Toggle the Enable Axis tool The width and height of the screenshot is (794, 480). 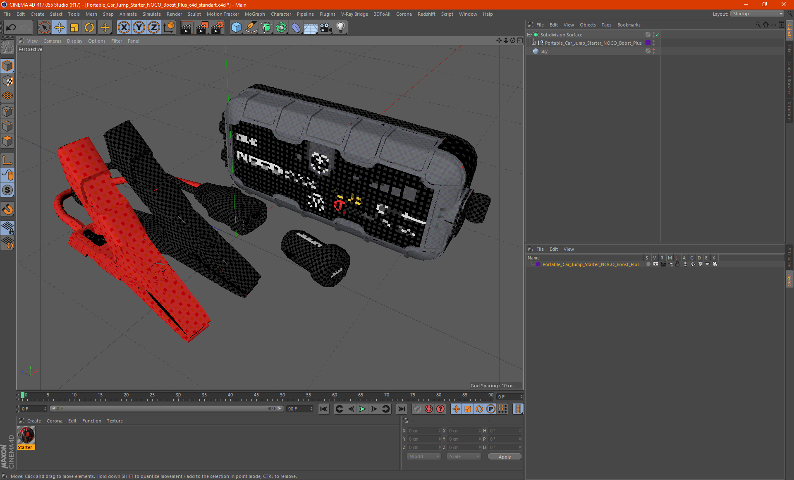point(7,160)
